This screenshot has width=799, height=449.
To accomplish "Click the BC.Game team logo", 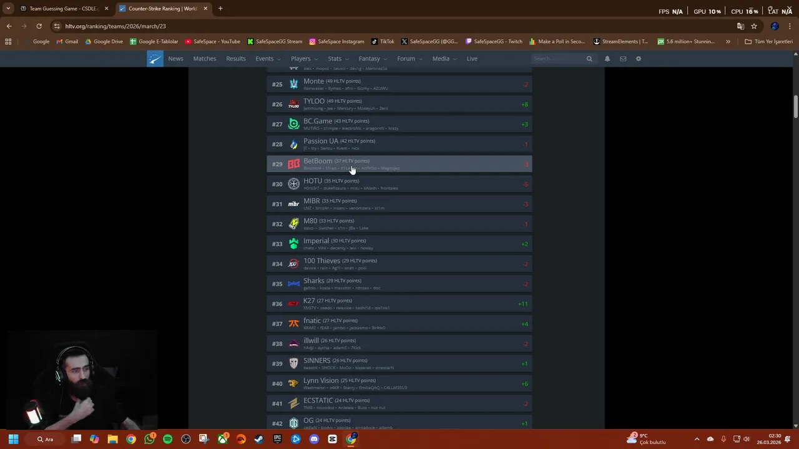I will (293, 124).
